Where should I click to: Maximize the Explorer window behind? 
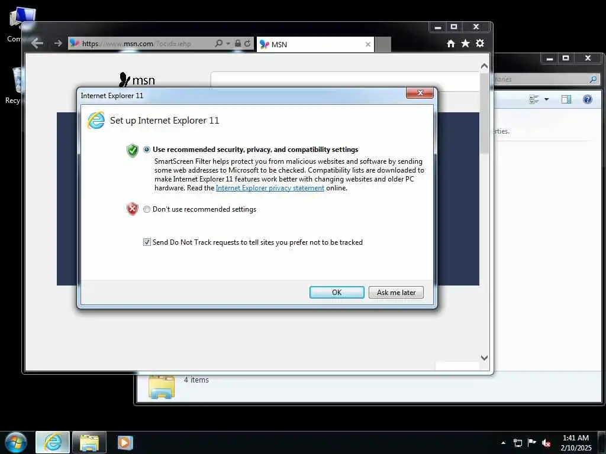(566, 59)
